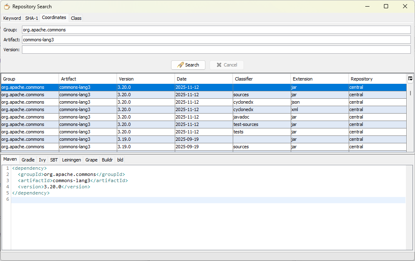Select the Grape tab

pyautogui.click(x=92, y=160)
